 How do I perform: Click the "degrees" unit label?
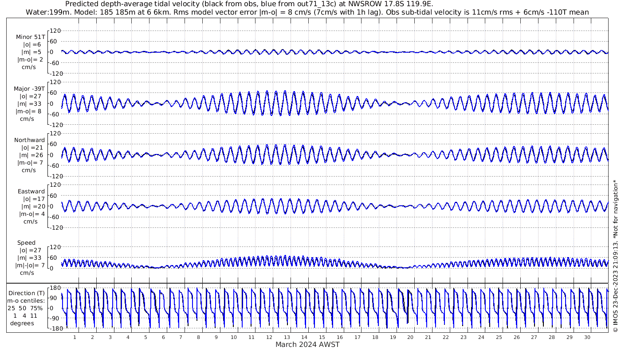click(x=23, y=323)
